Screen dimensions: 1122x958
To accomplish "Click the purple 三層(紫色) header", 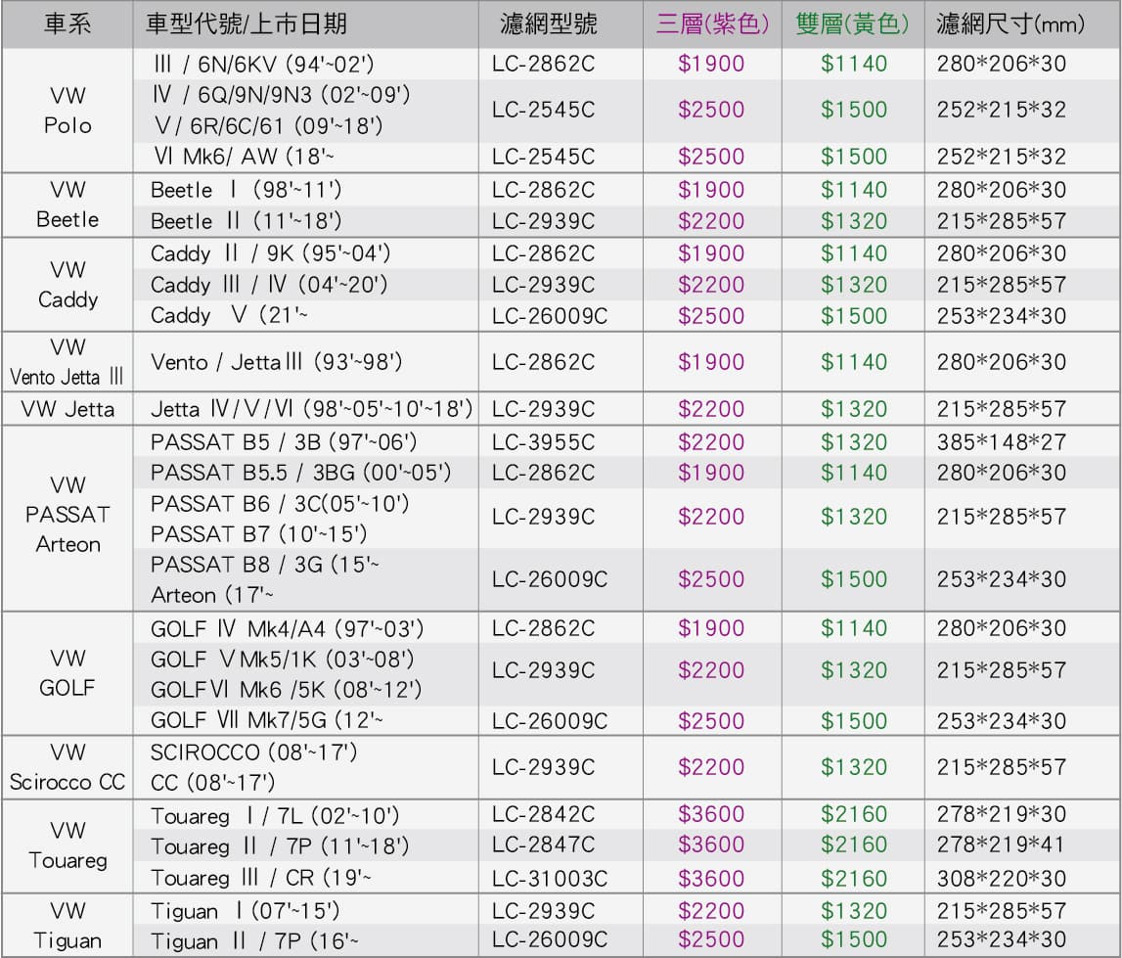I will pyautogui.click(x=712, y=23).
